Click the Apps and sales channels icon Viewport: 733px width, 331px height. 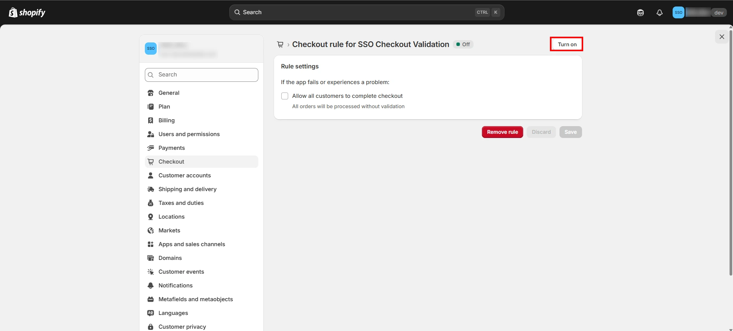(x=151, y=244)
